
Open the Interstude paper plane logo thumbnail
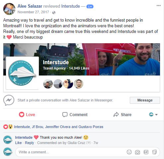22,73
